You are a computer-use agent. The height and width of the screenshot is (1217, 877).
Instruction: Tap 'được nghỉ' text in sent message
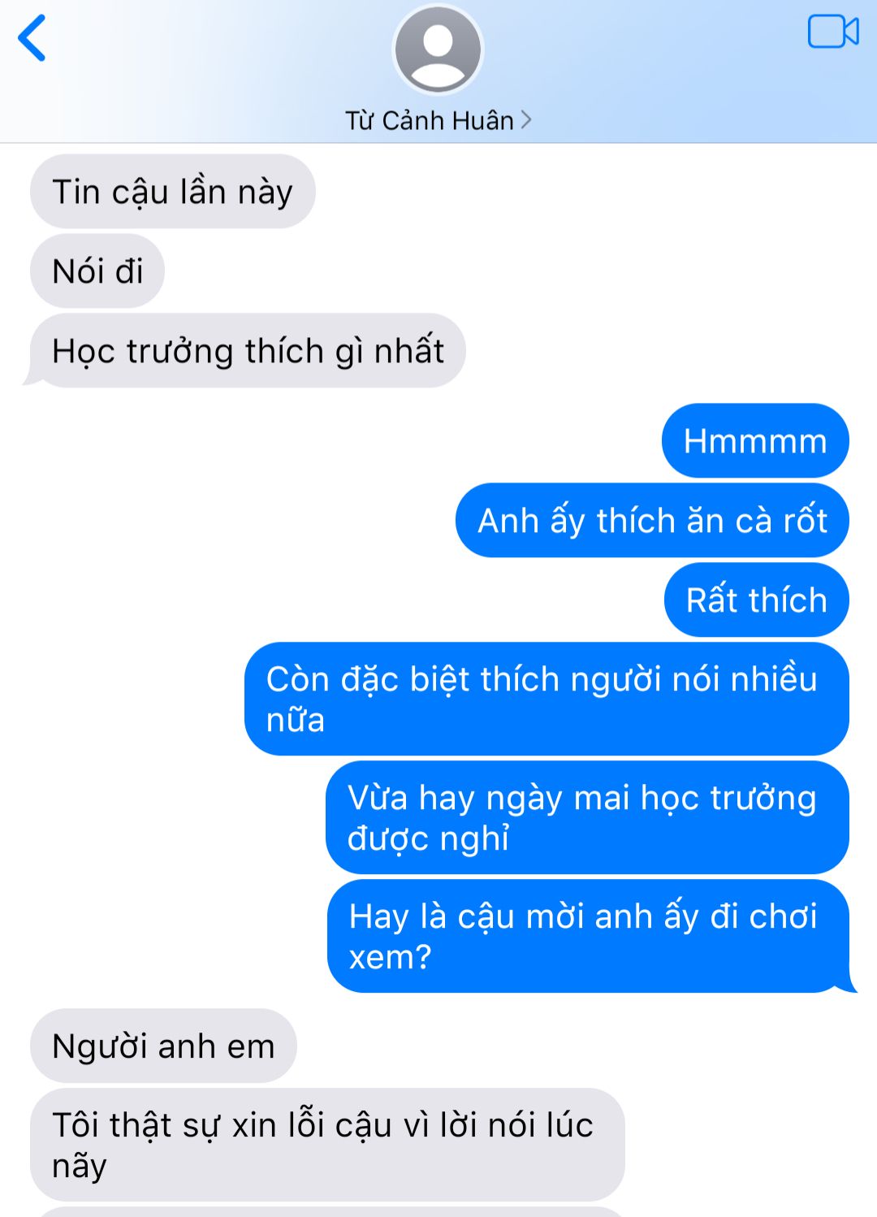(x=428, y=838)
